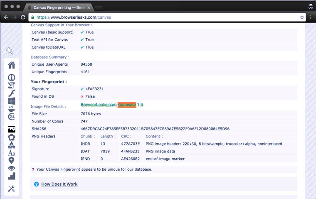Bookmark the page with the star icon
The height and width of the screenshot is (199, 316).
[x=302, y=17]
